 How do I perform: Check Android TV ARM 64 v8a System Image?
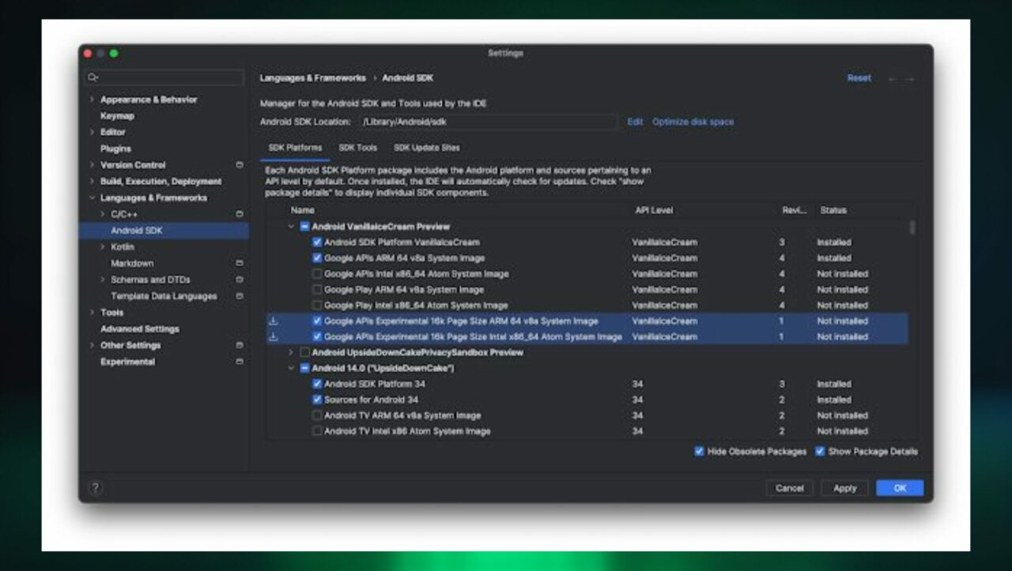317,415
